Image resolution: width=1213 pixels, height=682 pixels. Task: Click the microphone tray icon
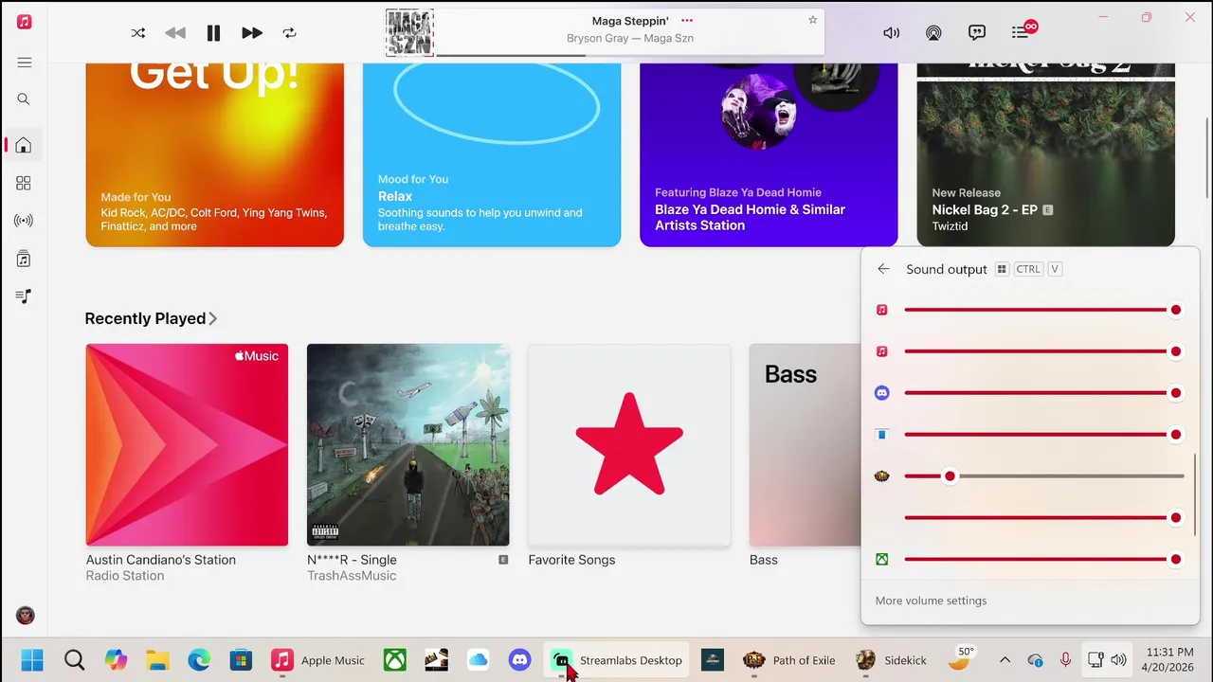click(1065, 660)
